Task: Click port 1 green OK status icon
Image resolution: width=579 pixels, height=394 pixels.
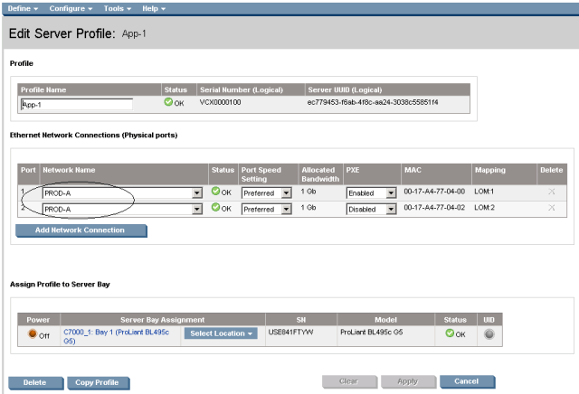Action: tap(215, 192)
